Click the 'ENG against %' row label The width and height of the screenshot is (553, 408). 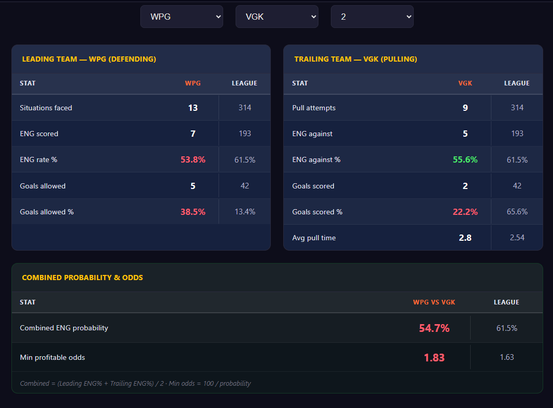coord(316,160)
